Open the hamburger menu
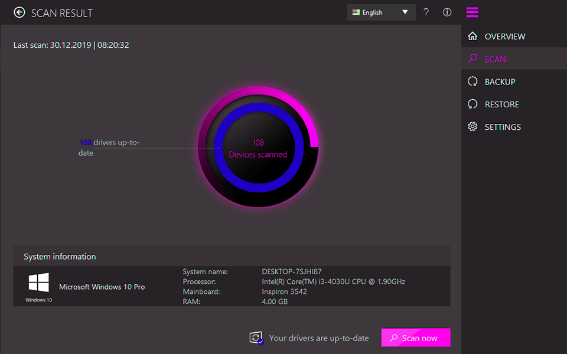Image resolution: width=567 pixels, height=354 pixels. tap(472, 12)
